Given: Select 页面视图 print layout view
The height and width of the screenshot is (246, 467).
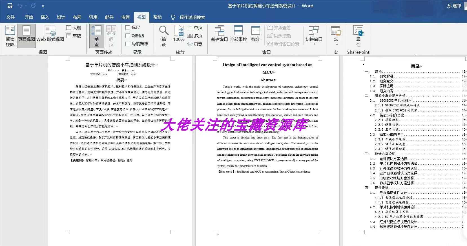Looking at the screenshot, I should (x=26, y=36).
